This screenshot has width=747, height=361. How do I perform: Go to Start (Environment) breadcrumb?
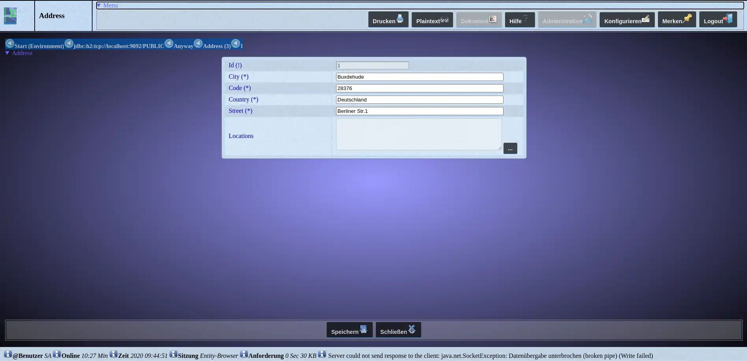tap(39, 46)
